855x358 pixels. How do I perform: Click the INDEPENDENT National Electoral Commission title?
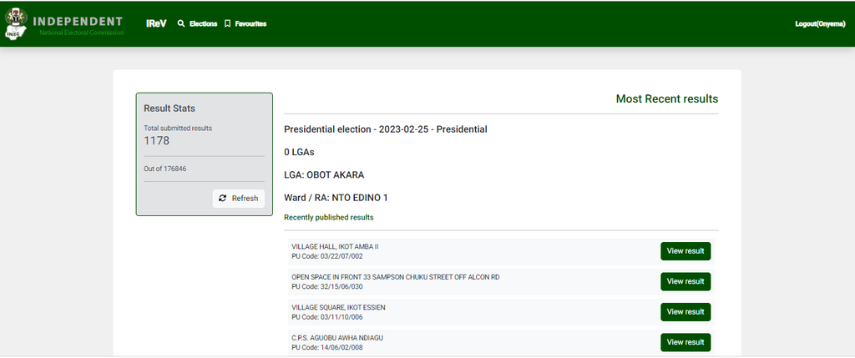(78, 26)
